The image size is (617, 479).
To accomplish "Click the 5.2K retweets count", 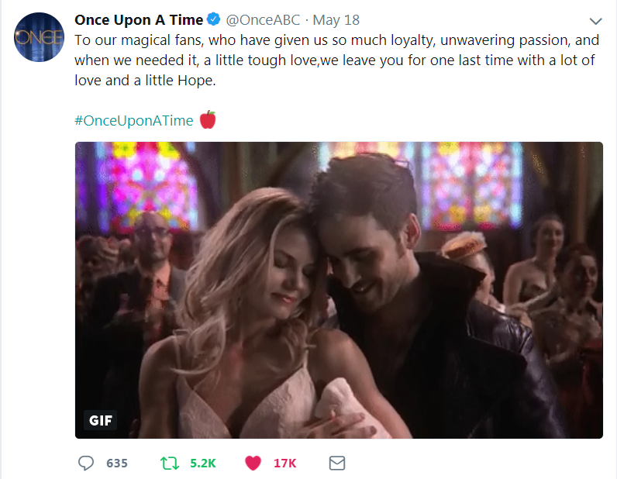I will coord(203,463).
